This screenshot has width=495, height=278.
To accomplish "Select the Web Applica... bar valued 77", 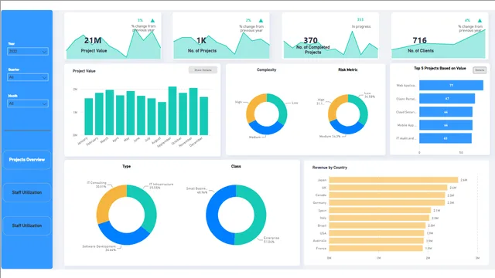I will point(451,86).
